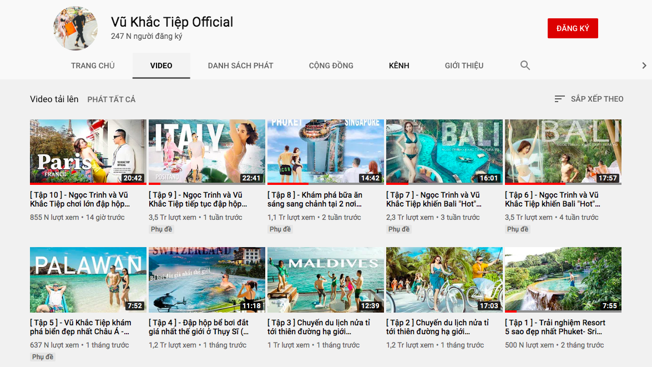This screenshot has width=652, height=367.
Task: Open the Giới thiệu tab
Action: pos(464,66)
